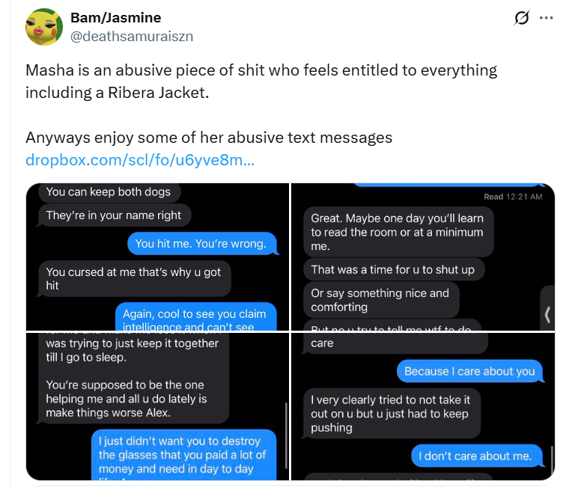Click the "They're in your name right" bubble

tap(114, 215)
